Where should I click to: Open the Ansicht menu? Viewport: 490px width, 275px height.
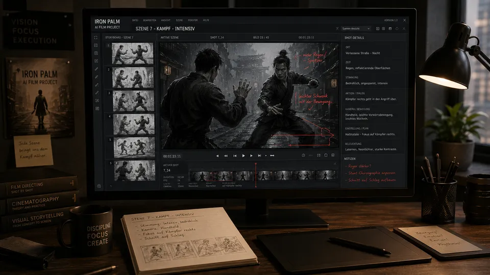165,20
